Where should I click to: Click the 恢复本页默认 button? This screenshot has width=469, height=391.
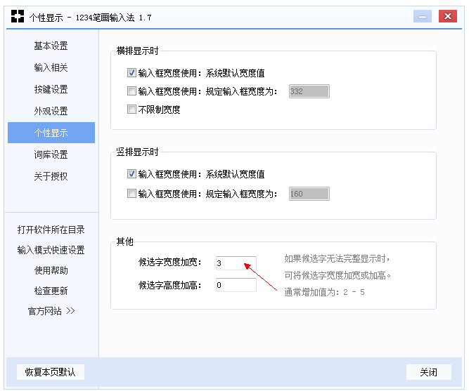[50, 372]
